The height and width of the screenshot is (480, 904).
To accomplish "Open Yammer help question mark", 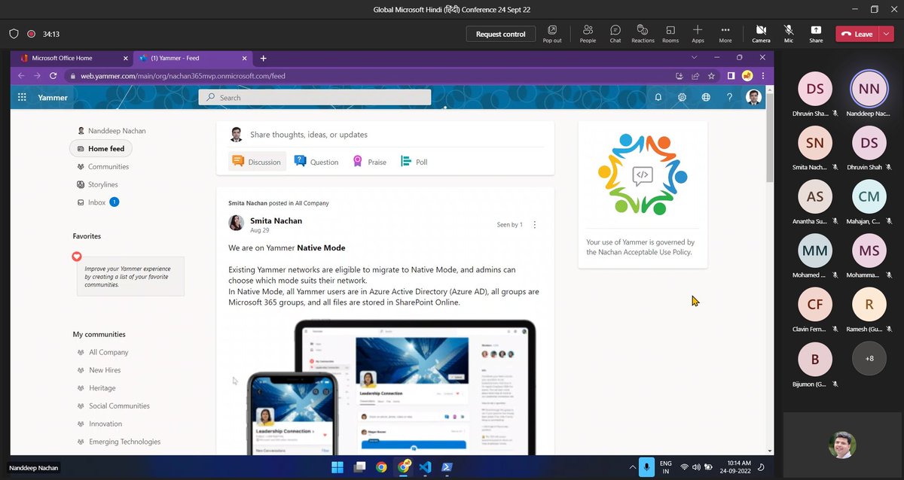I will click(x=729, y=97).
